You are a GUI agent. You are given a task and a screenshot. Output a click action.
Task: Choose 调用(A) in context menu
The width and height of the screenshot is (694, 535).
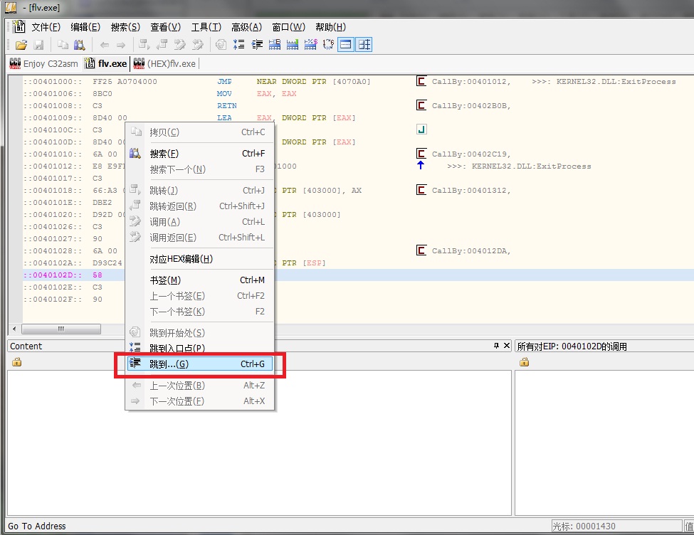point(201,222)
